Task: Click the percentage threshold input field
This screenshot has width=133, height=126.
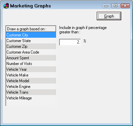Action: 70,42
